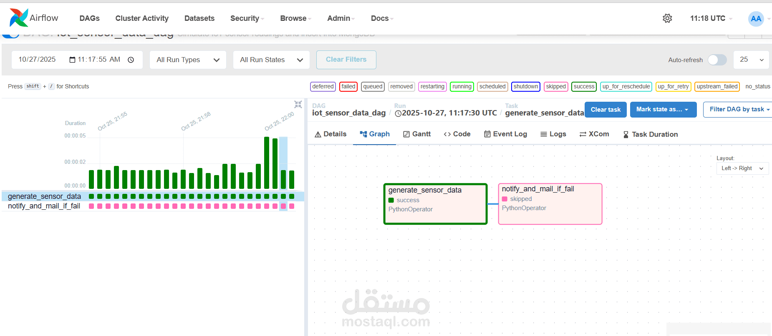
Task: Filter by the restarting state badge
Action: tap(432, 86)
